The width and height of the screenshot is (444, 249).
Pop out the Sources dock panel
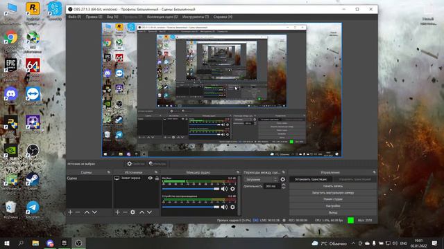[x=156, y=172]
